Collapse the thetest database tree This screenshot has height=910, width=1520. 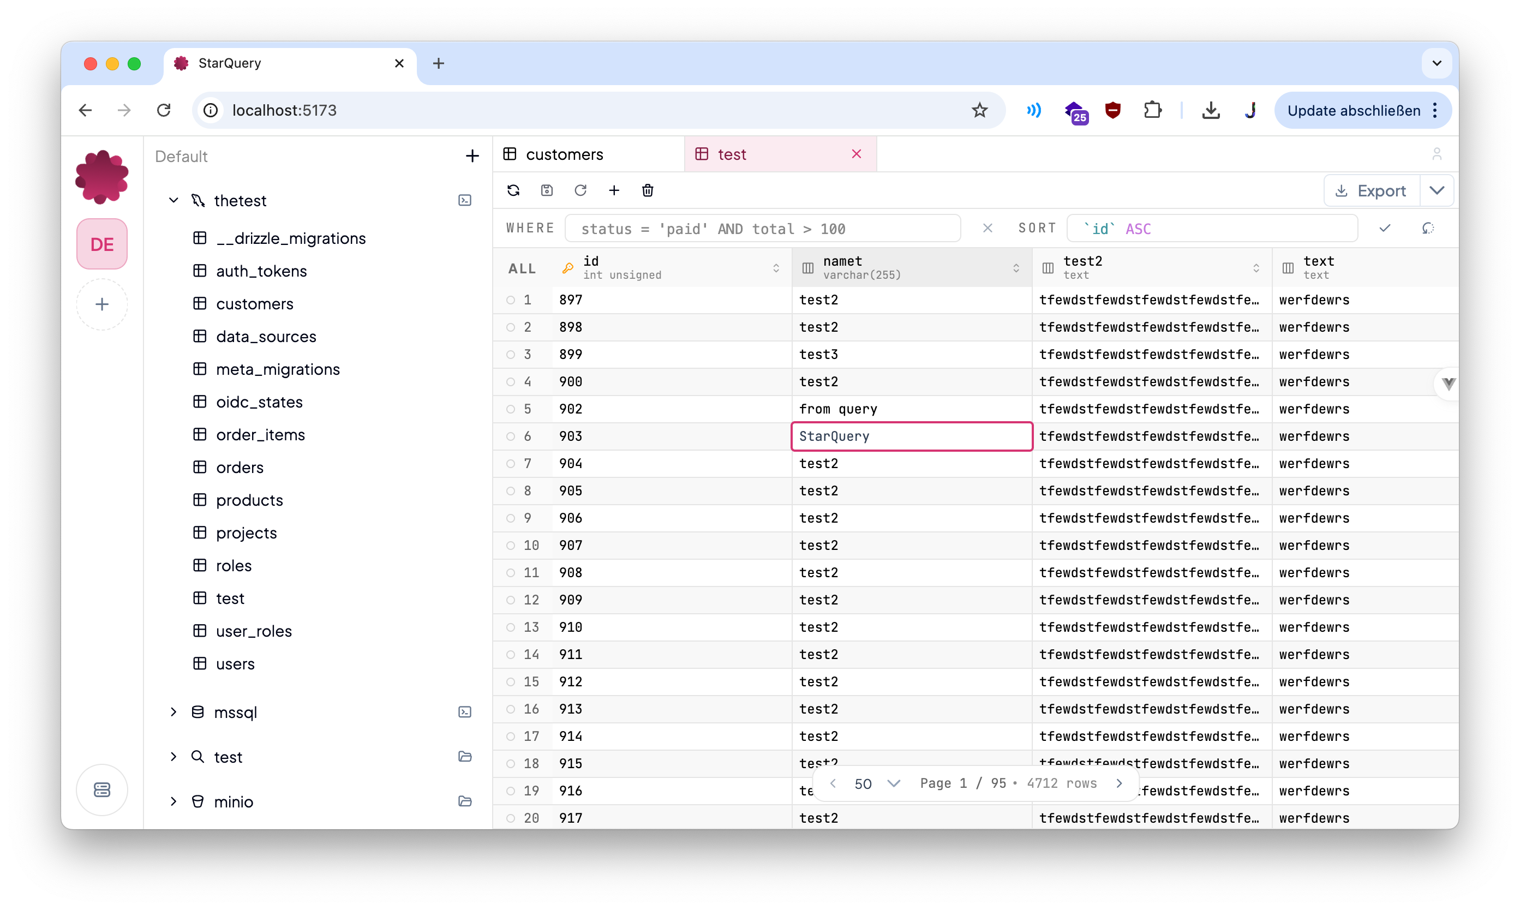point(173,200)
